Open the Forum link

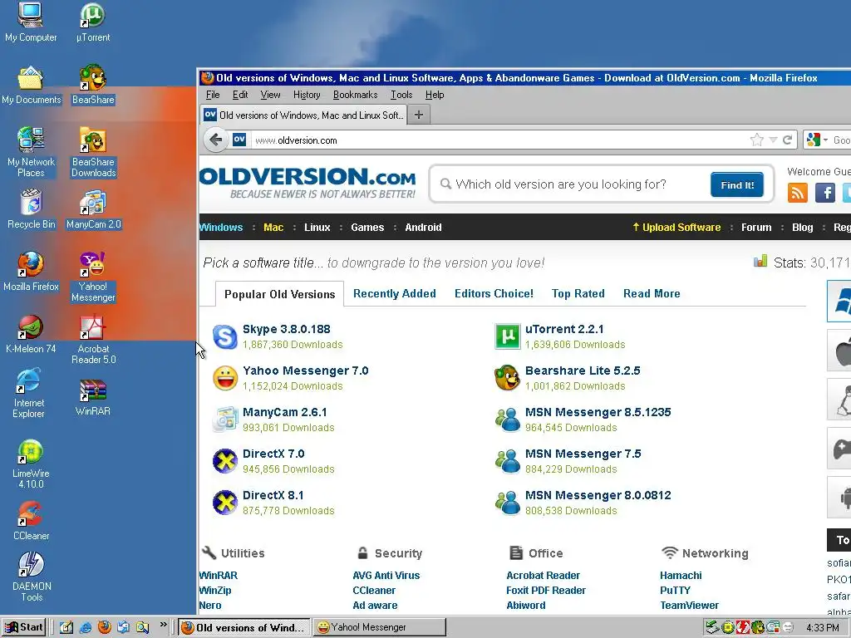[756, 228]
